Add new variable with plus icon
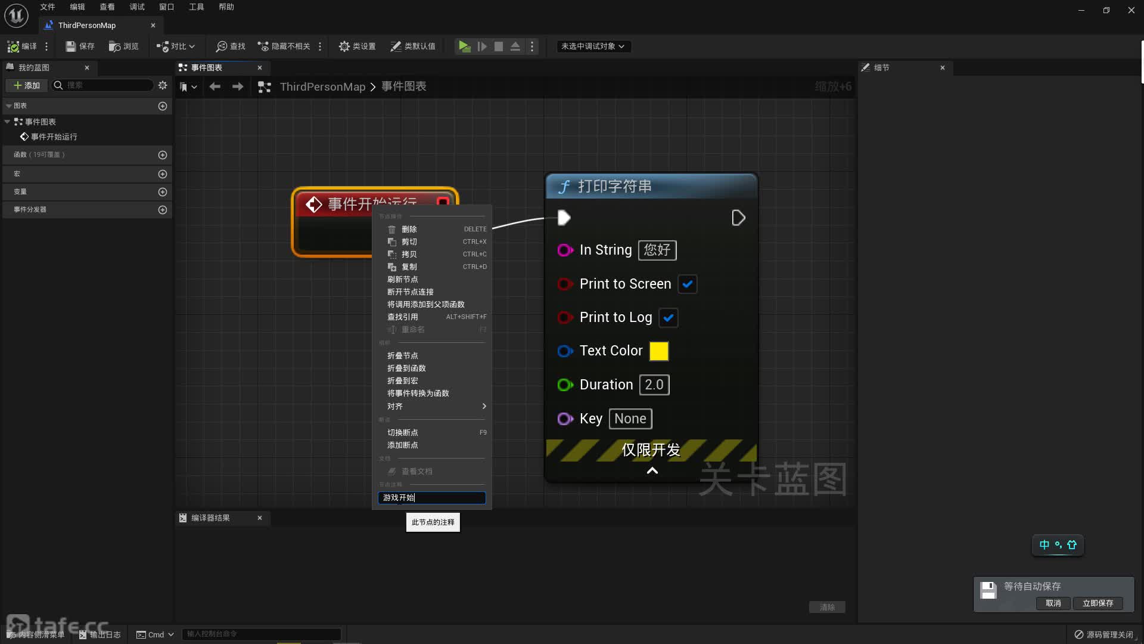The height and width of the screenshot is (644, 1144). (x=163, y=192)
